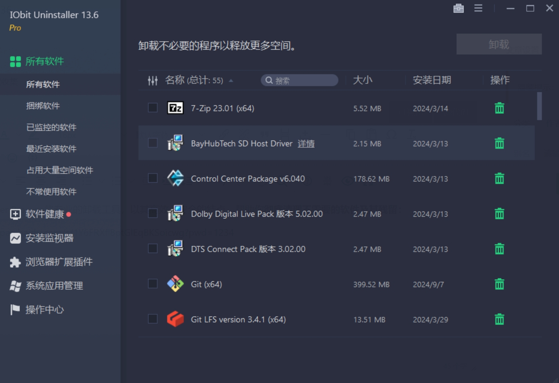Check the Git LFS version 3.4.1 checkbox
The width and height of the screenshot is (559, 383).
click(153, 319)
